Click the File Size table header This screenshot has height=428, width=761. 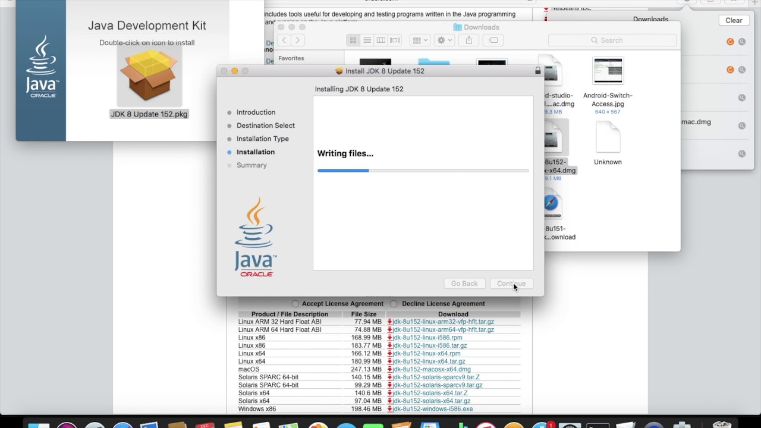click(x=364, y=314)
